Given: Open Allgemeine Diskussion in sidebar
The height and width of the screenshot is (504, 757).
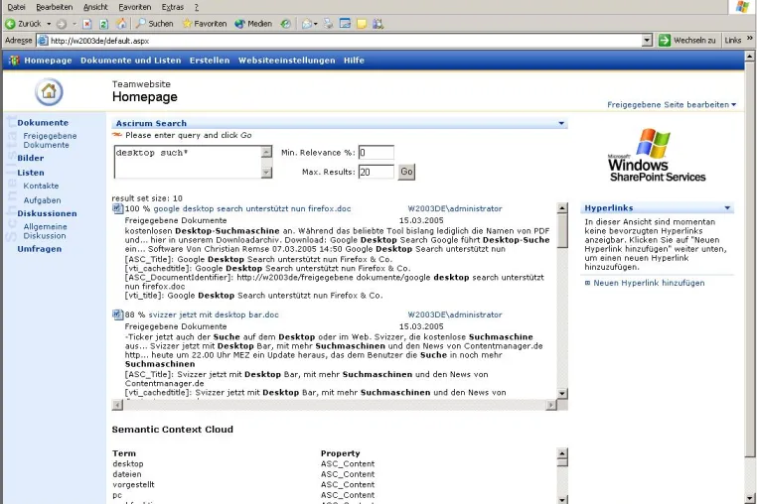Looking at the screenshot, I should [x=45, y=231].
